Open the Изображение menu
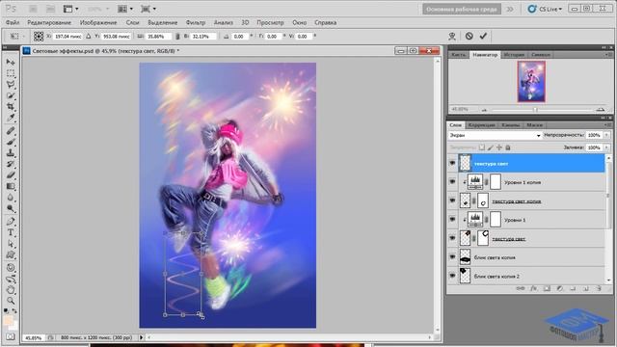This screenshot has height=347, width=617. tap(98, 22)
